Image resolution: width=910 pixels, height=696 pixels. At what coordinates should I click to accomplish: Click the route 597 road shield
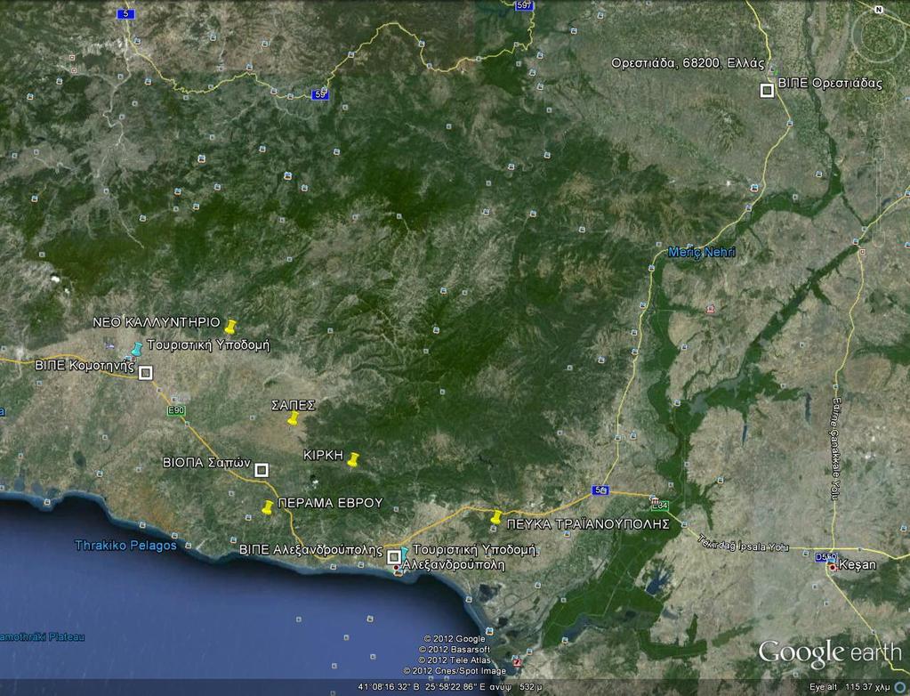(x=524, y=5)
